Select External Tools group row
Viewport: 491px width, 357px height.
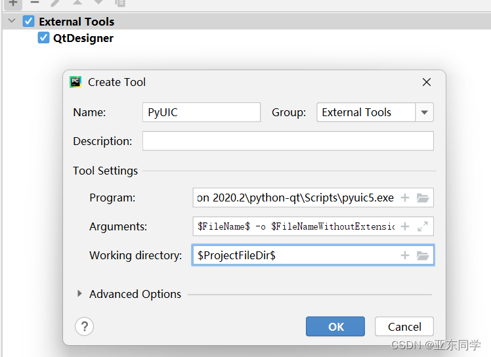click(76, 22)
